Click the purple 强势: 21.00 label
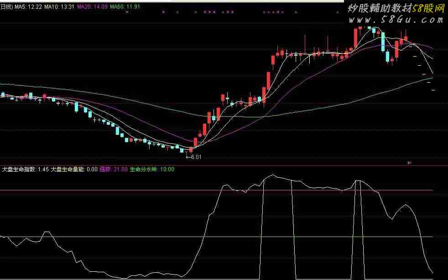 [x=114, y=169]
